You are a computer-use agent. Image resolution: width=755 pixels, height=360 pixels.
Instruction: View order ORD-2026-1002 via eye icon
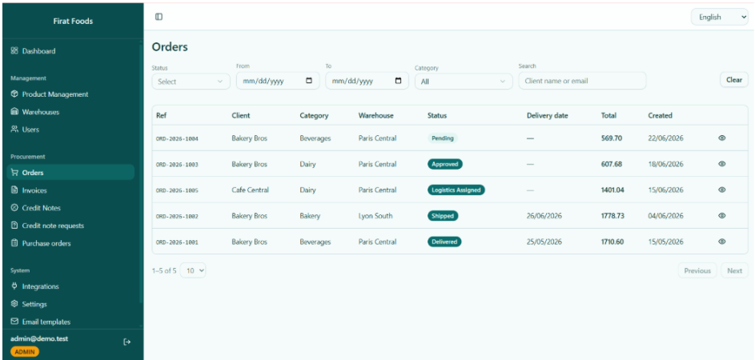point(722,216)
